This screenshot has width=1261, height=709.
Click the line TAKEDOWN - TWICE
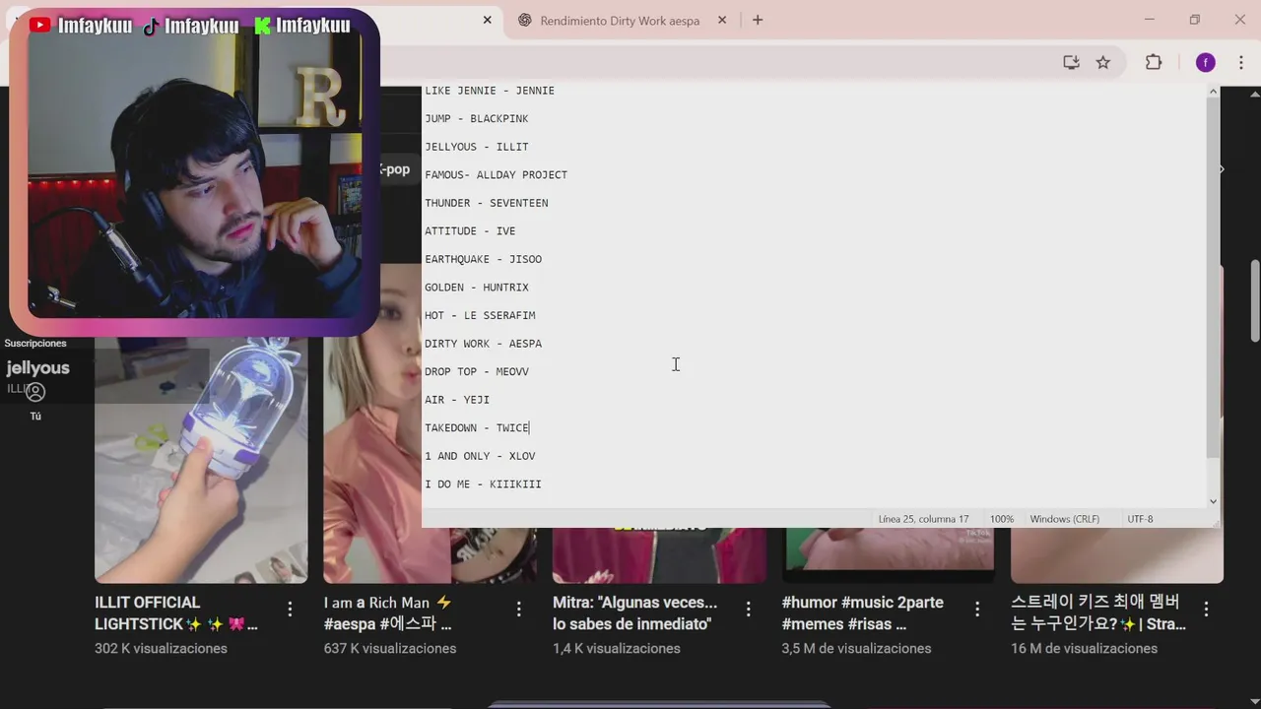477,428
